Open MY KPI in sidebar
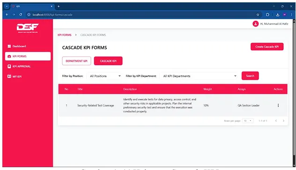Screen dimensions: 296x170 tap(28, 76)
